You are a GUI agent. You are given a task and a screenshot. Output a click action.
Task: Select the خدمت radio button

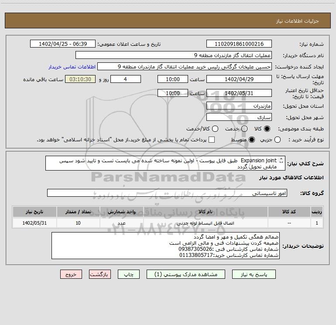(244, 129)
